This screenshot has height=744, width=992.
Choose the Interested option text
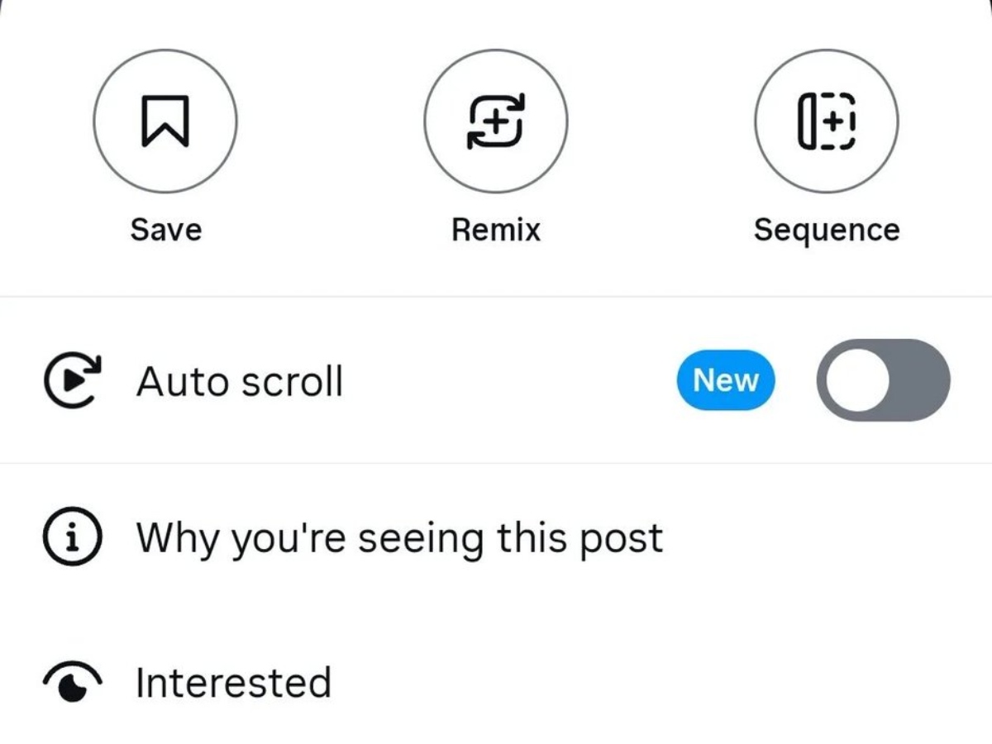point(233,683)
